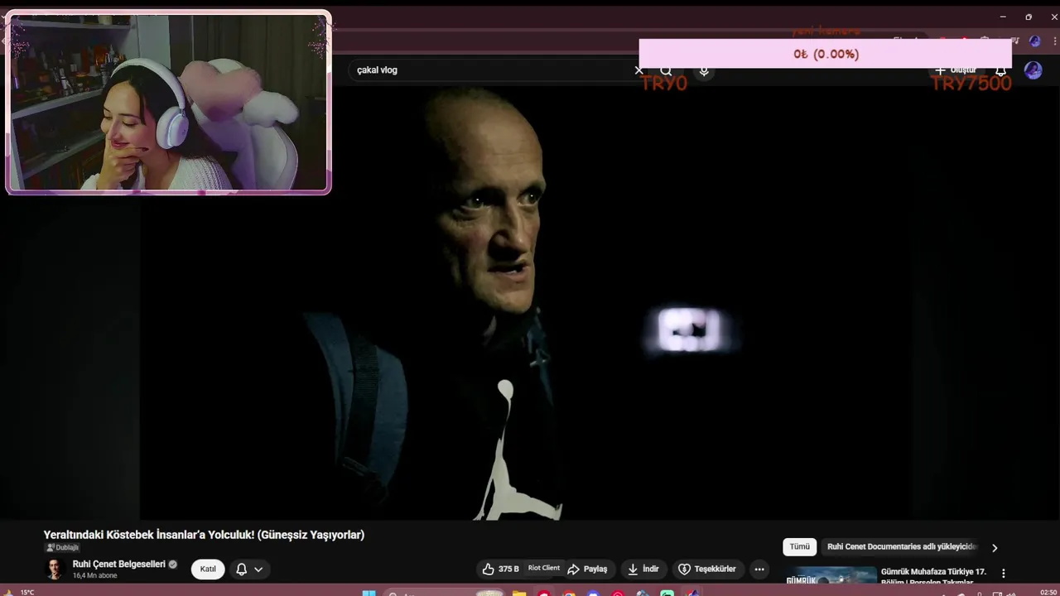The height and width of the screenshot is (596, 1060).
Task: Open the Windows Start button on the taskbar
Action: [369, 593]
